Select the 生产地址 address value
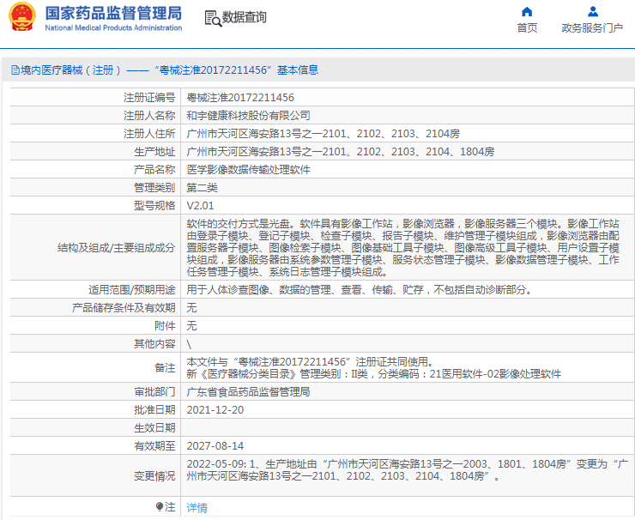This screenshot has height=520, width=635. tap(340, 152)
